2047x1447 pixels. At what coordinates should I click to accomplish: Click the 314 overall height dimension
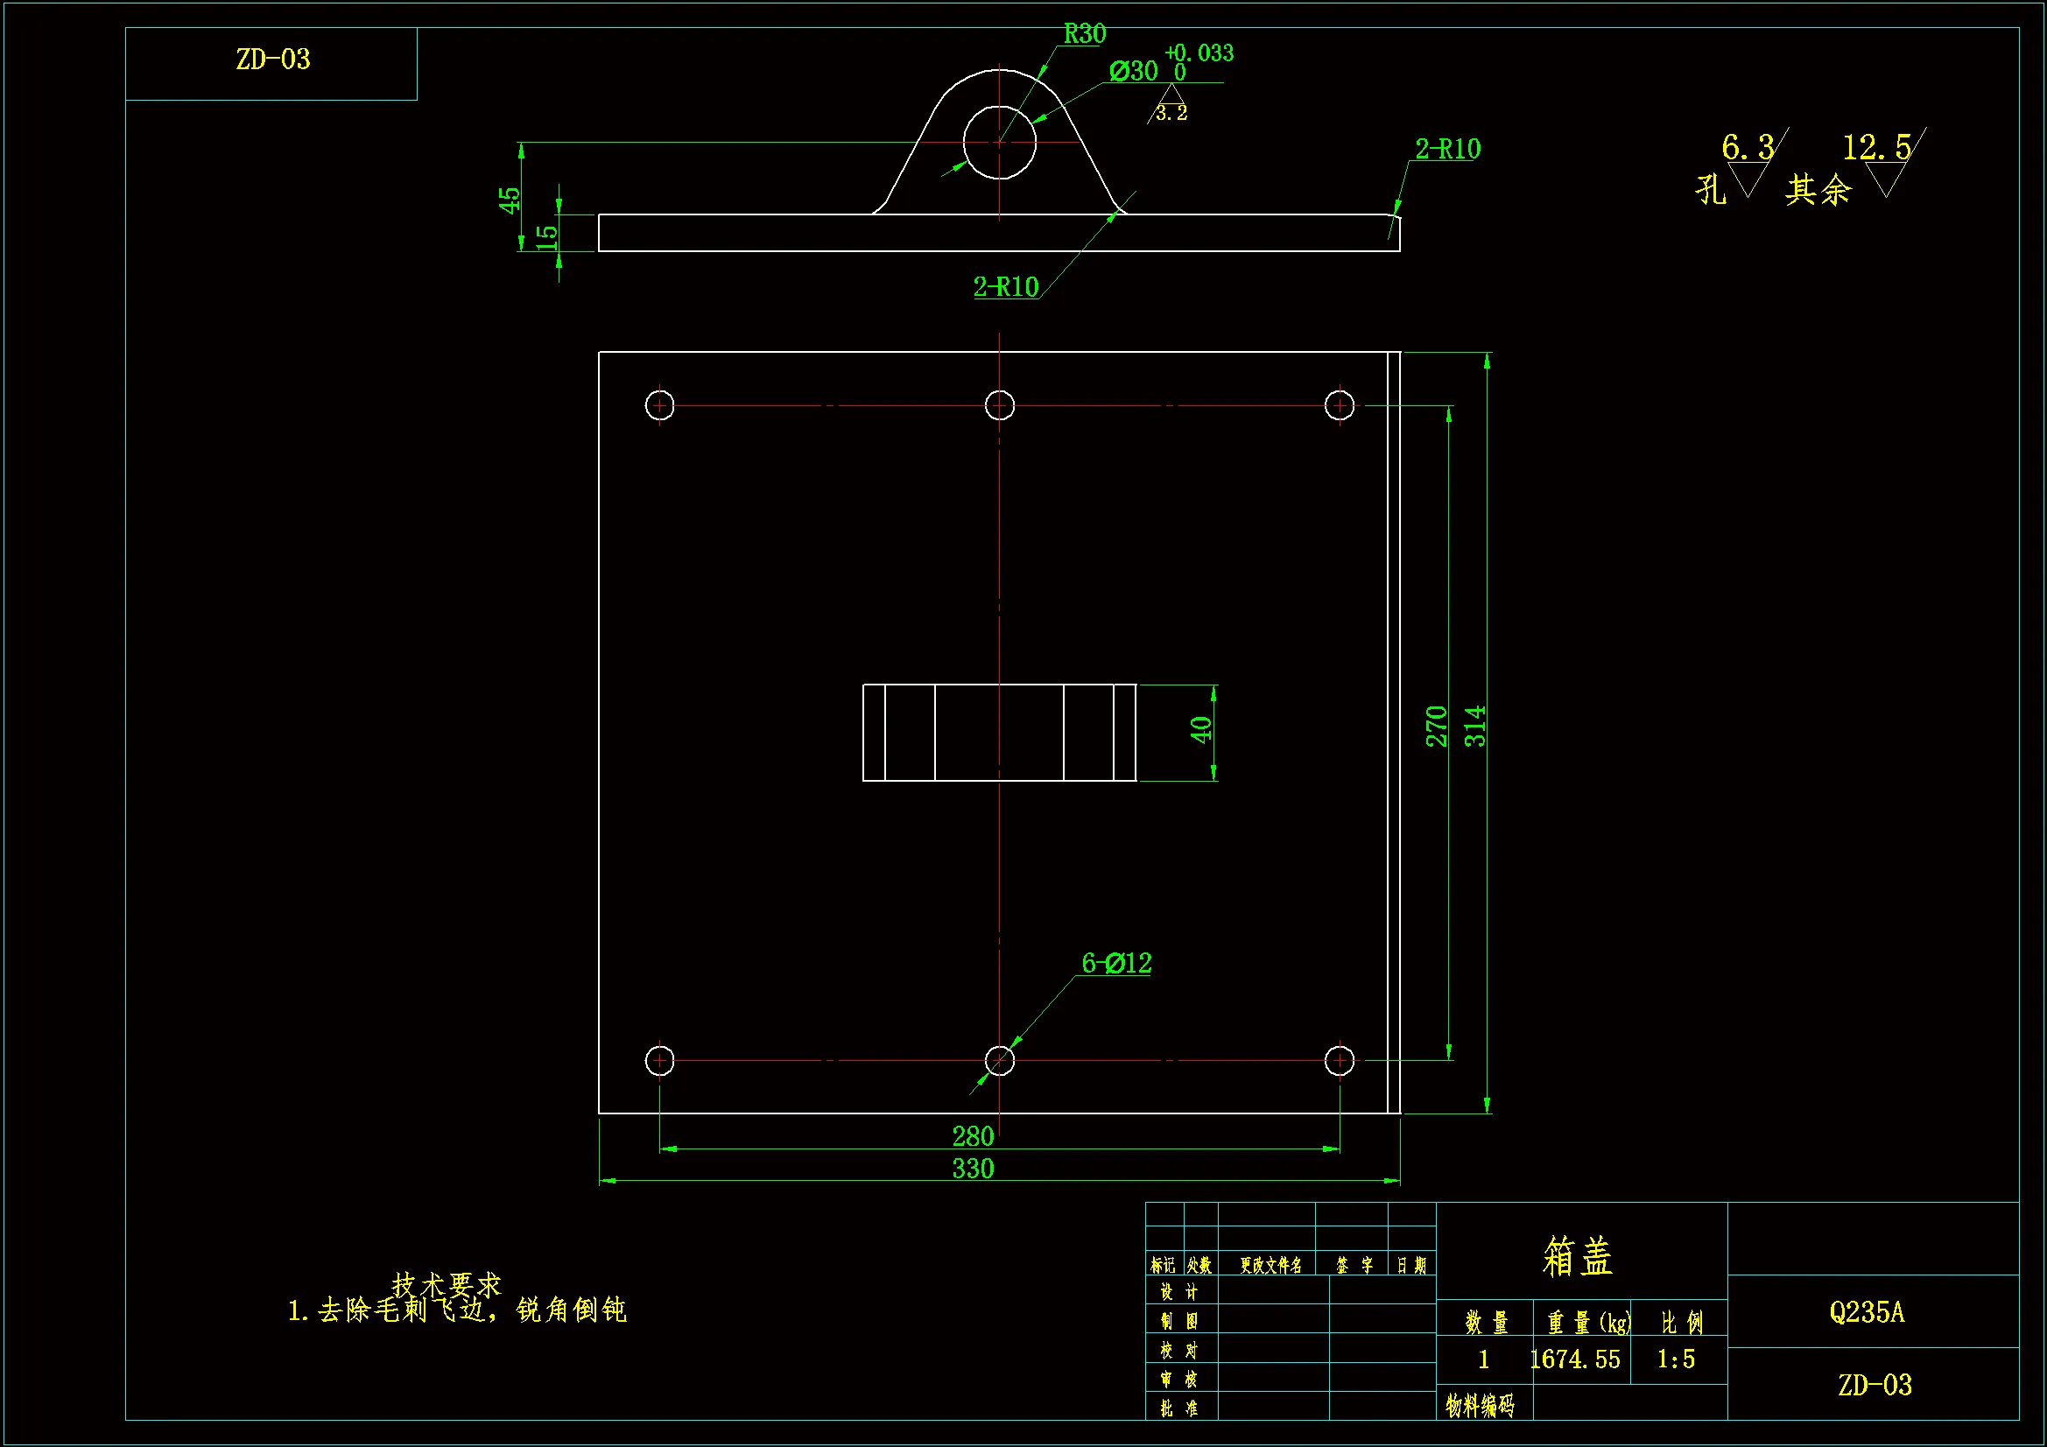(1474, 726)
